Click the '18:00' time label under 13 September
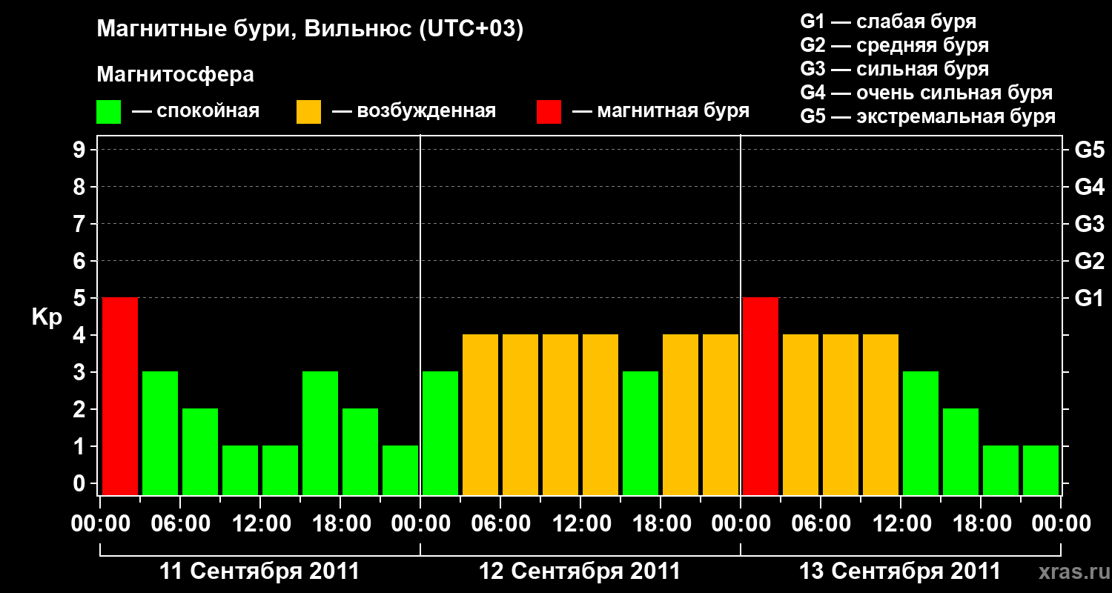Image resolution: width=1112 pixels, height=593 pixels. [981, 524]
